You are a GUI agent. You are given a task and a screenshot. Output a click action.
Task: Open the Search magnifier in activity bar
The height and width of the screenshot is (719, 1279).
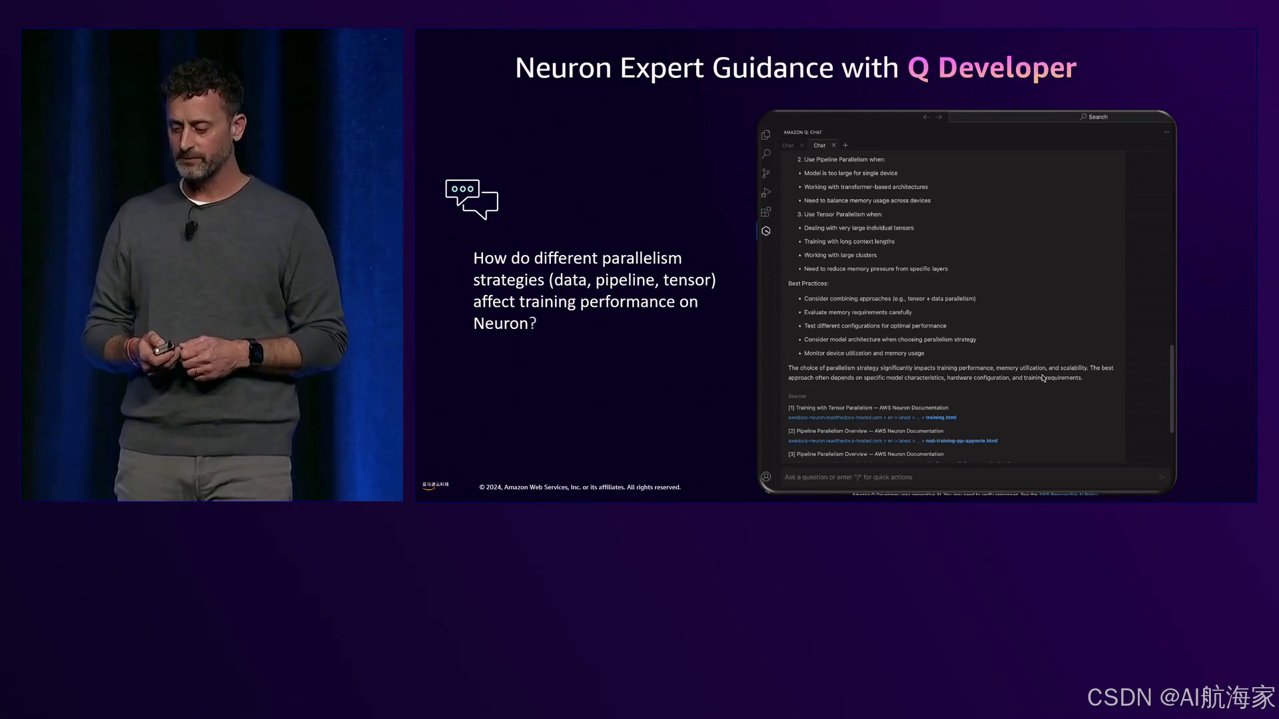click(766, 154)
